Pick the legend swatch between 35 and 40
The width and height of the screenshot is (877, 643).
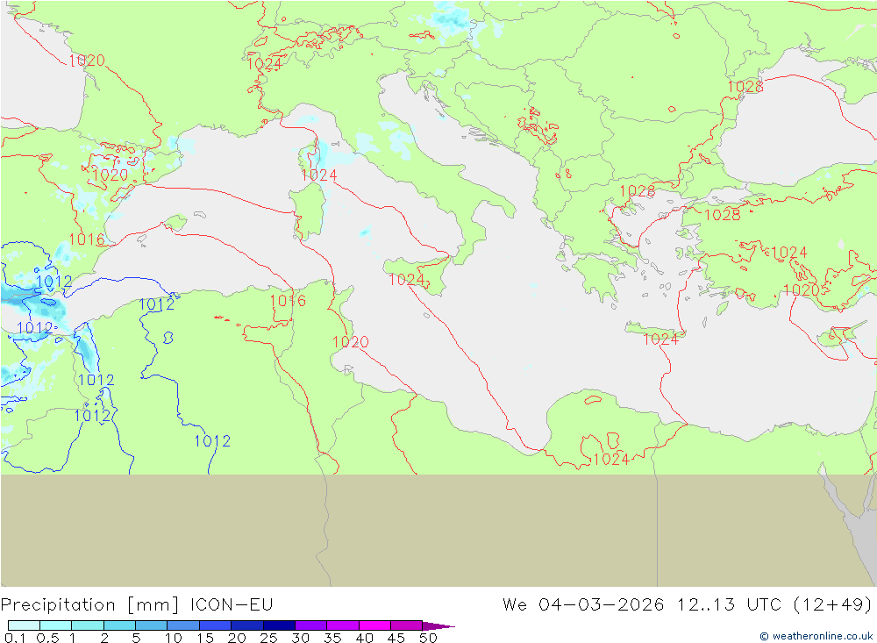point(342,625)
